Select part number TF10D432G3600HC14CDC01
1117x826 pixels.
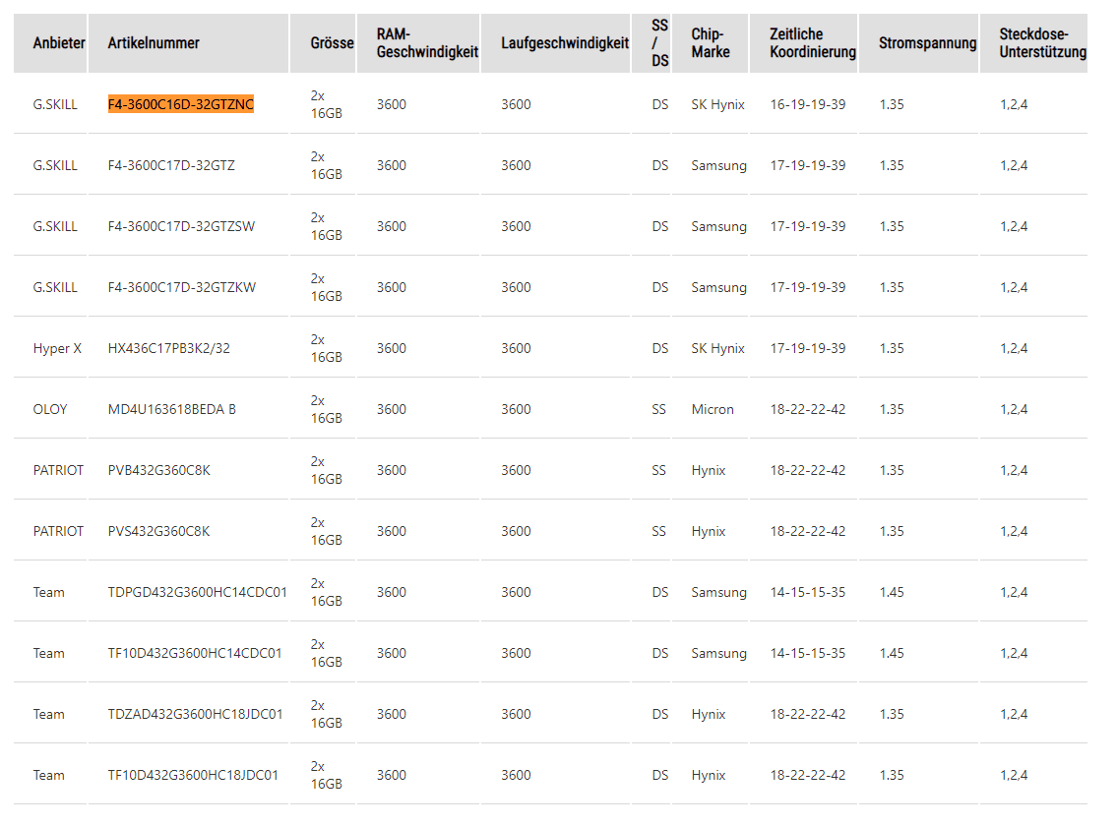195,654
